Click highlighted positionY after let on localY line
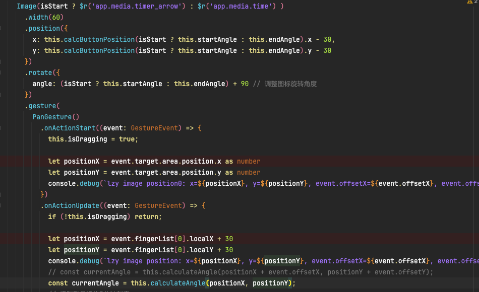The width and height of the screenshot is (479, 292). point(82,250)
